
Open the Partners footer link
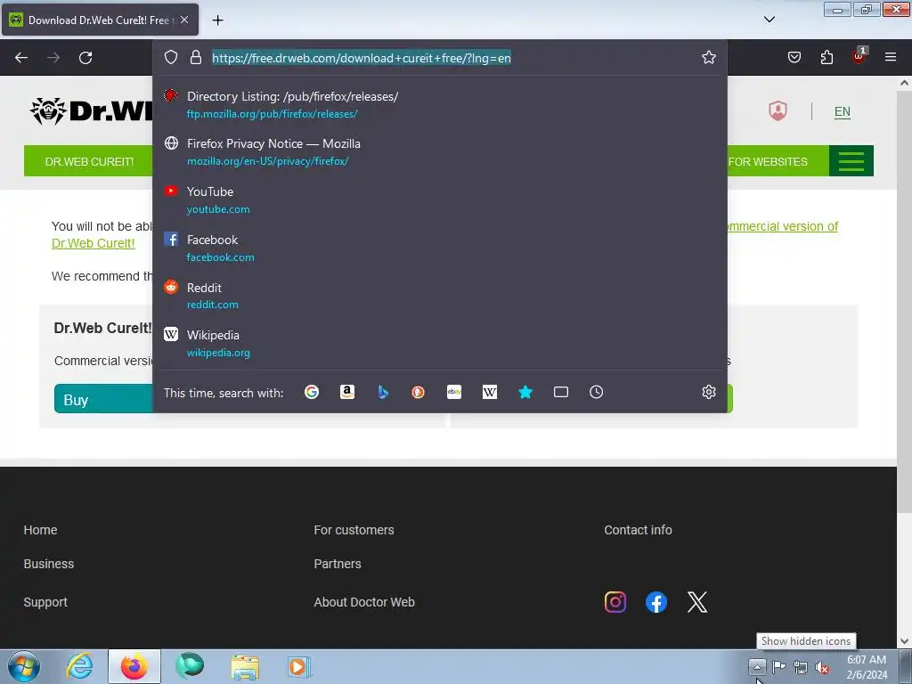click(338, 564)
